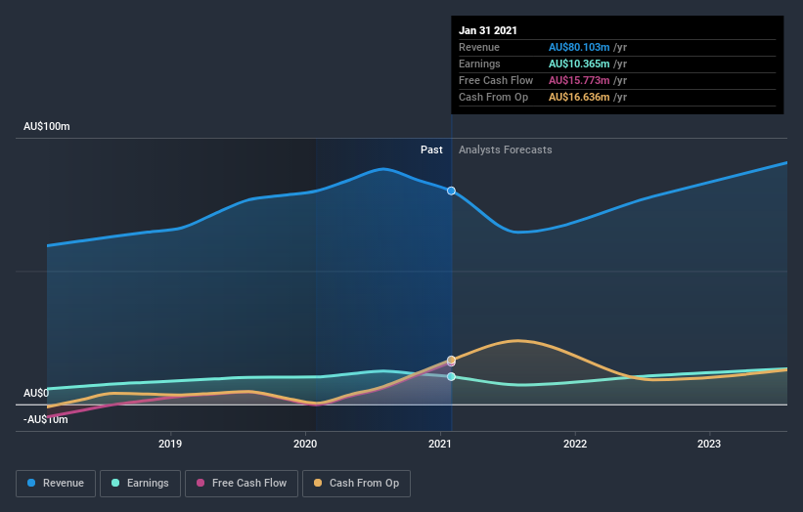Click the blue Revenue data point marker

[x=451, y=191]
